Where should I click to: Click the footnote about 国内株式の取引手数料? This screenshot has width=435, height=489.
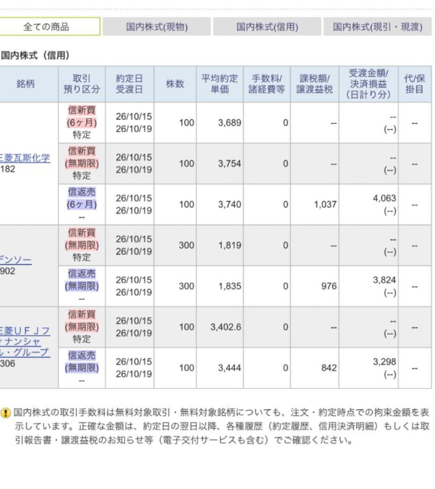point(222,426)
